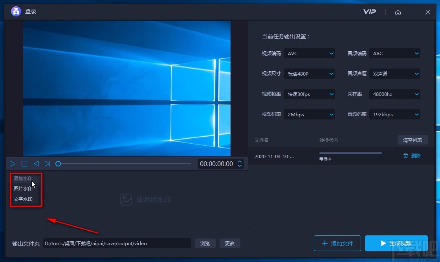The height and width of the screenshot is (262, 440).
Task: Open the 音频码率 192kbps dropdown
Action: click(x=394, y=114)
